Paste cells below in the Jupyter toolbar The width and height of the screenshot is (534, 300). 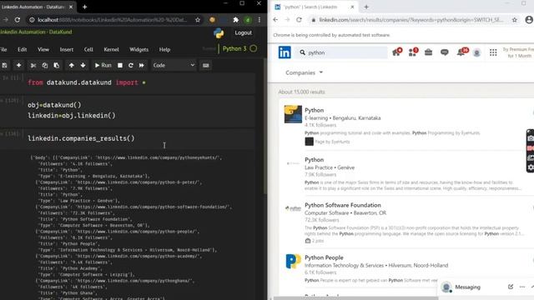pyautogui.click(x=56, y=65)
